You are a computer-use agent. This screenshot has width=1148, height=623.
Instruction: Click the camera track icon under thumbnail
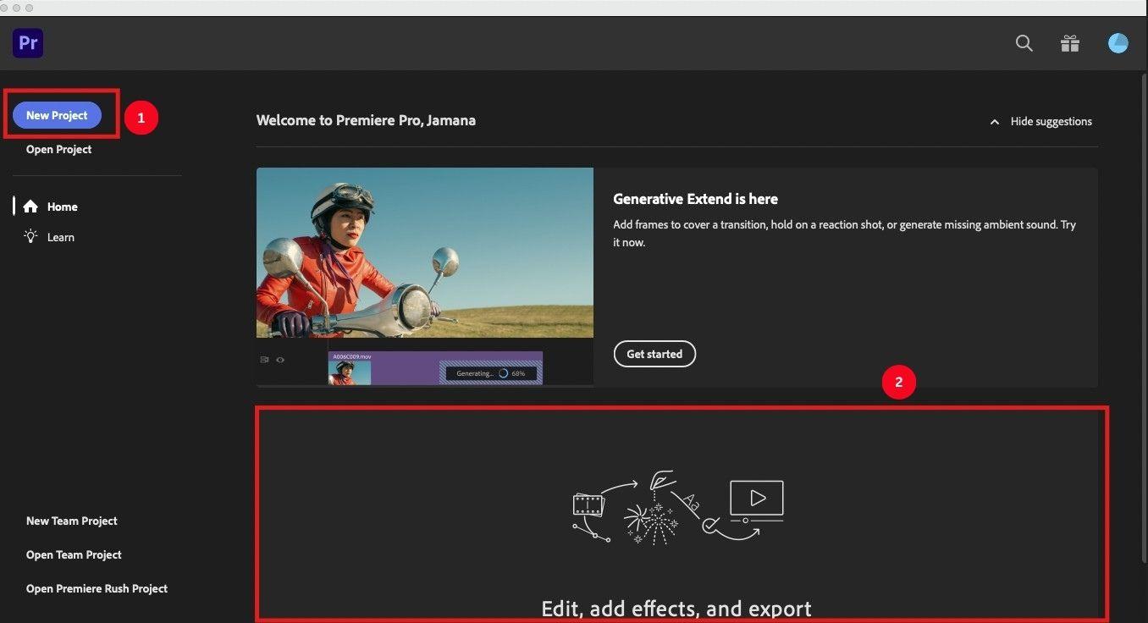click(x=264, y=360)
